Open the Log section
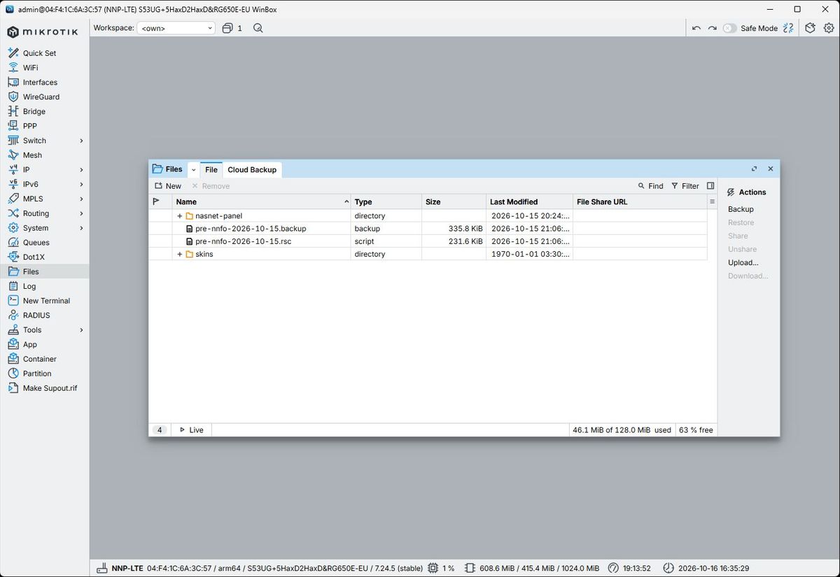 pos(29,286)
